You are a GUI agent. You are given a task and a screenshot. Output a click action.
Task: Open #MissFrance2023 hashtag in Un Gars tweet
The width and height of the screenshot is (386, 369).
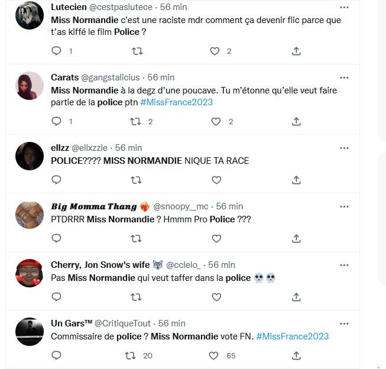[x=293, y=336]
